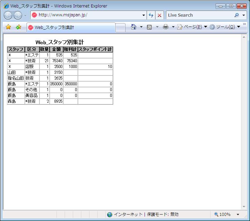Image resolution: width=250 pixels, height=221 pixels.
Task: Click the Home page icon
Action: pos(134,27)
